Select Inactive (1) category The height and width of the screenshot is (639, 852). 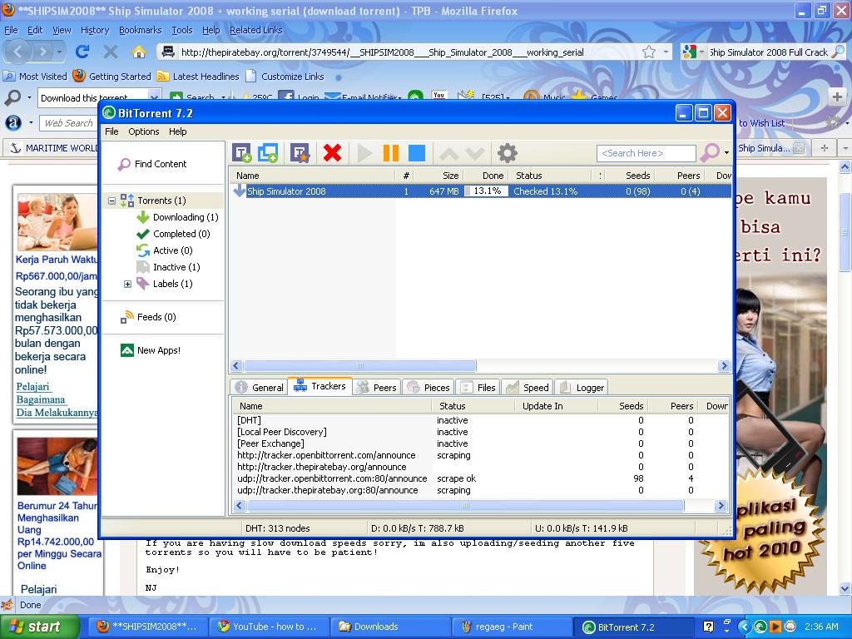point(168,267)
